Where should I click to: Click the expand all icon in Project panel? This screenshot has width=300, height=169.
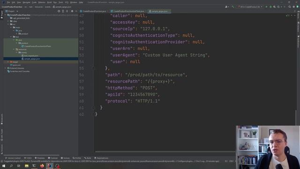(63, 11)
